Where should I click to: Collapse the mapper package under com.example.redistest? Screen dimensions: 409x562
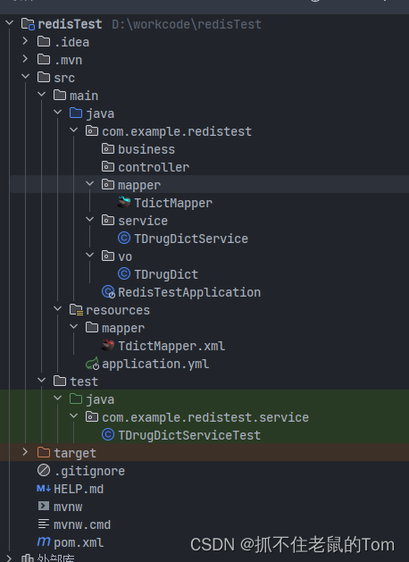(89, 184)
